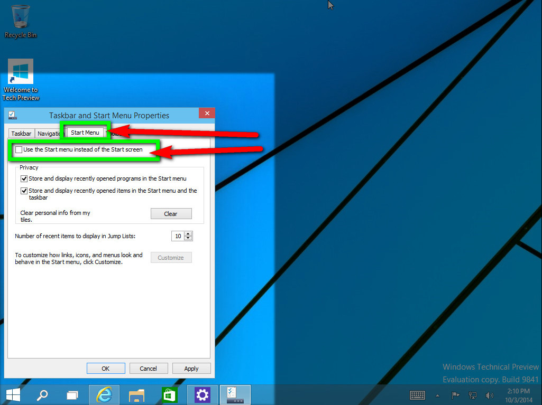Open Task View in the taskbar

[72, 394]
